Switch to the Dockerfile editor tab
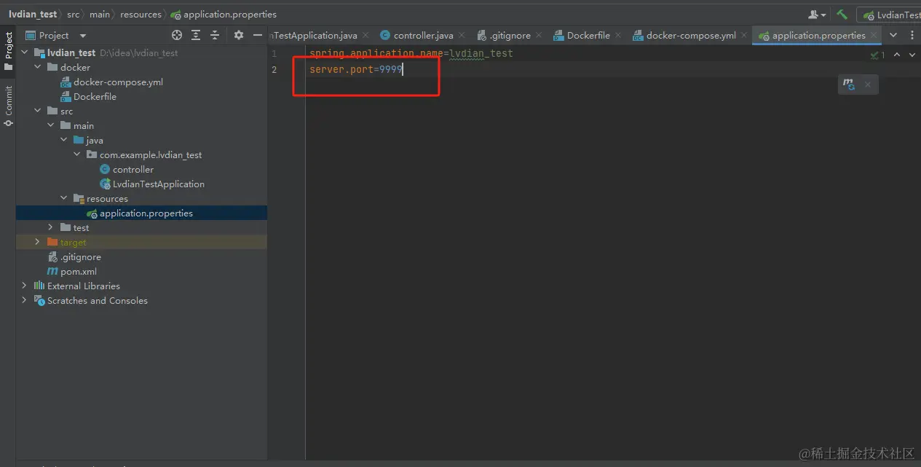The width and height of the screenshot is (921, 467). [x=587, y=35]
